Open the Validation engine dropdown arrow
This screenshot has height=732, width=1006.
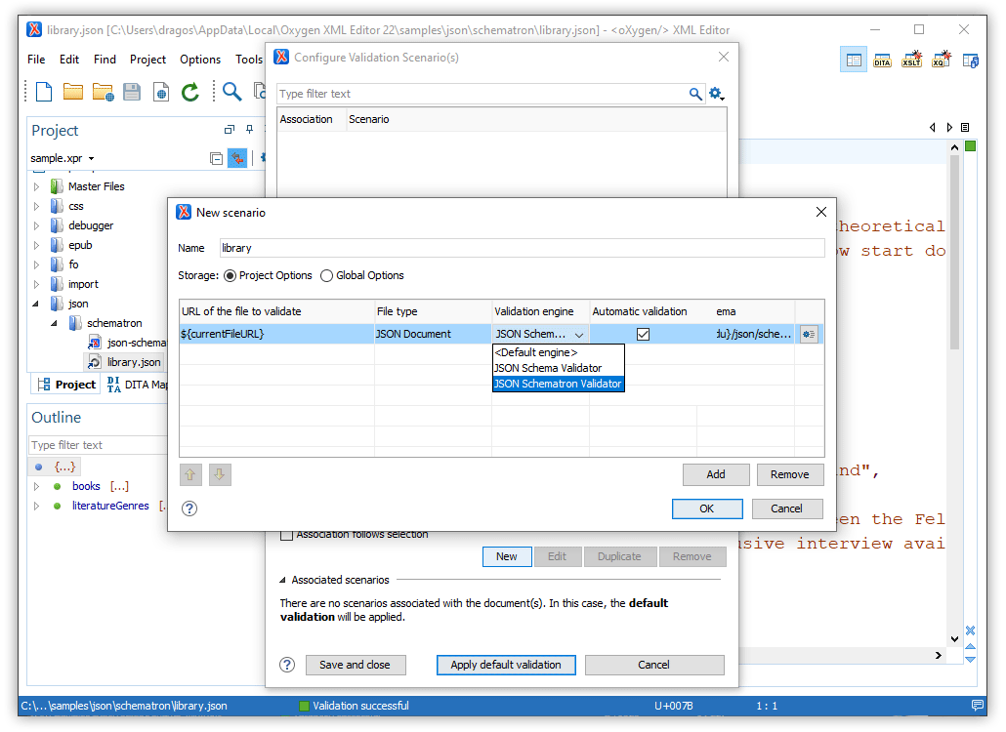pos(579,335)
